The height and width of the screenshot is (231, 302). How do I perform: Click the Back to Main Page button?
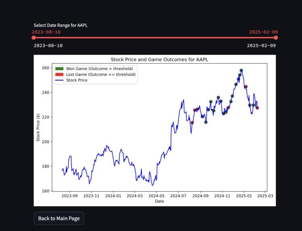pos(59,218)
